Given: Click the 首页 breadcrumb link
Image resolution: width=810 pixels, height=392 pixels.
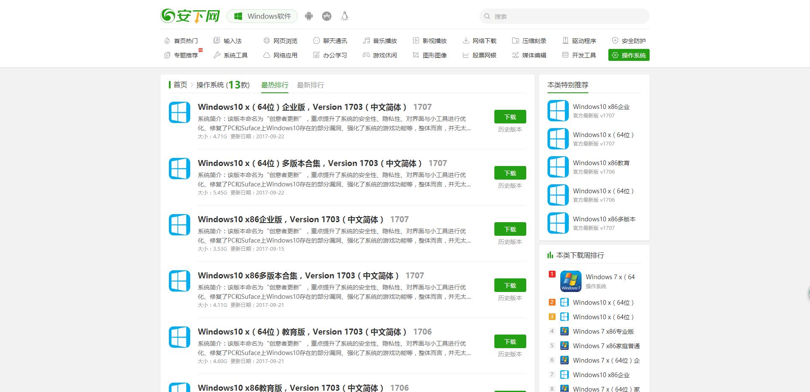Looking at the screenshot, I should point(180,85).
